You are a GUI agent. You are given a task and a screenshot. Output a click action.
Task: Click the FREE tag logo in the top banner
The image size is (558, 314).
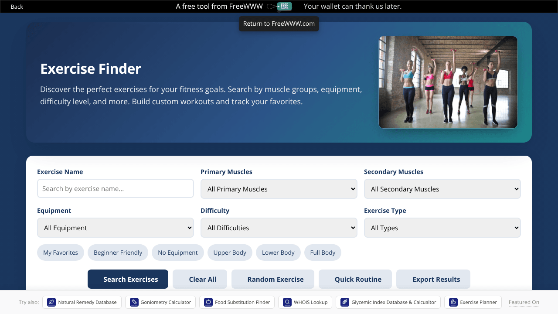coord(280,6)
